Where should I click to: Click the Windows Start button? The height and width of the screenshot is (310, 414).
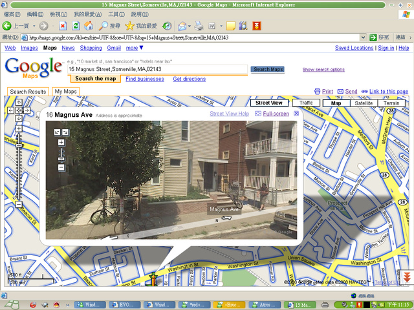11,305
